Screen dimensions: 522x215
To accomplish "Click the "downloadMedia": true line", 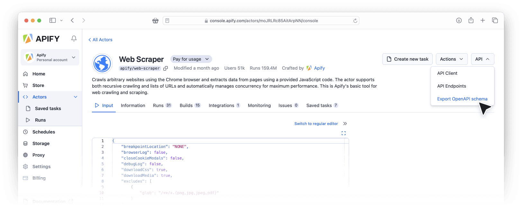I will coord(147,176).
